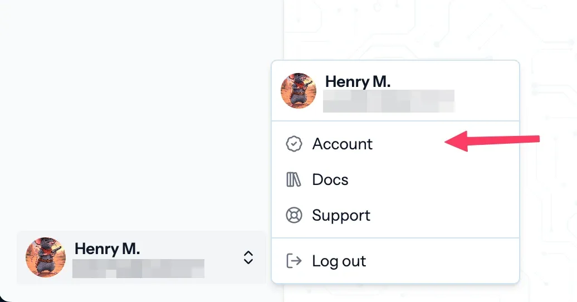Click the avatar in the popup header
Viewport: 577px width, 302px height.
click(299, 90)
